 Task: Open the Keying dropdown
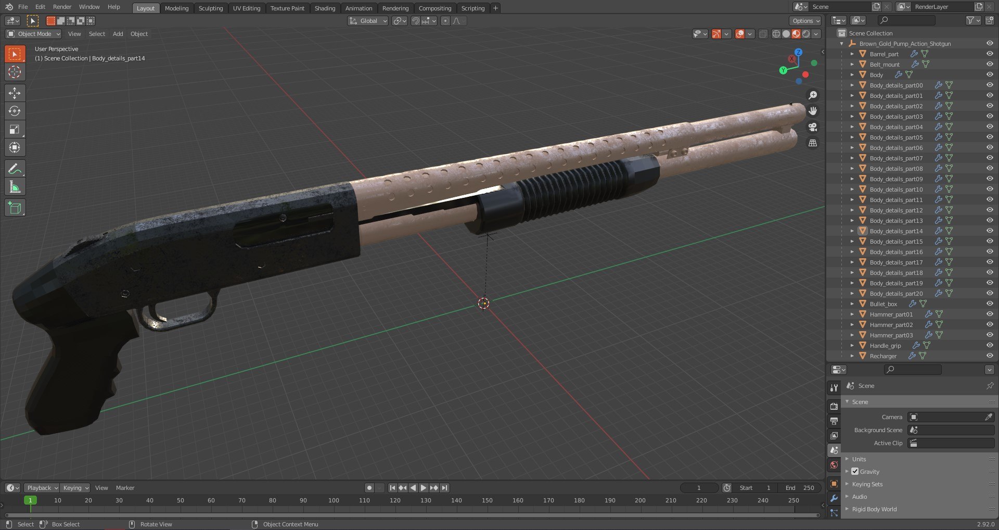(75, 488)
